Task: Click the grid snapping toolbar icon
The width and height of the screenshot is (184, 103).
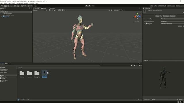Action: coord(36,6)
